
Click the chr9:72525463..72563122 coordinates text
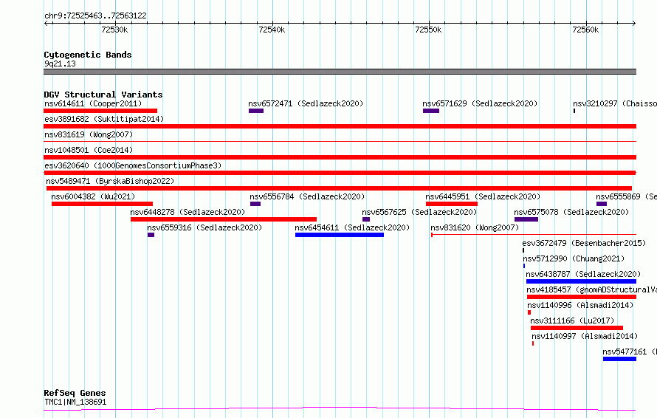click(x=95, y=16)
